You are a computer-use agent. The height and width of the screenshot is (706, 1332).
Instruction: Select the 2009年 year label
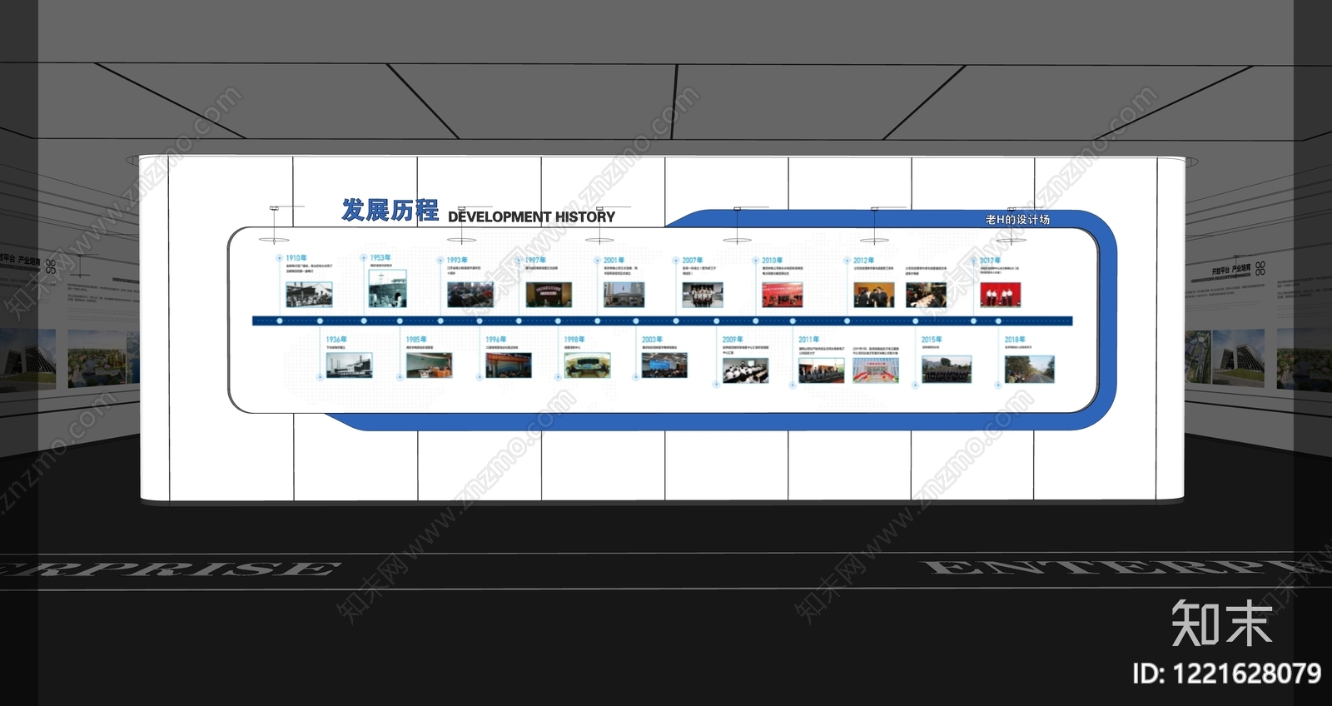coord(733,340)
